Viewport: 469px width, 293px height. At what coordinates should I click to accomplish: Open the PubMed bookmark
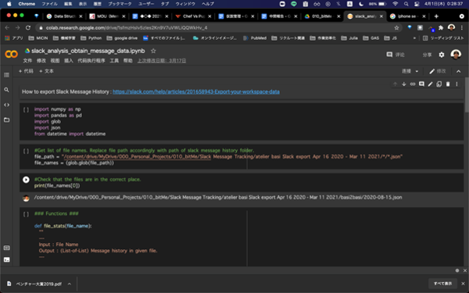click(255, 38)
